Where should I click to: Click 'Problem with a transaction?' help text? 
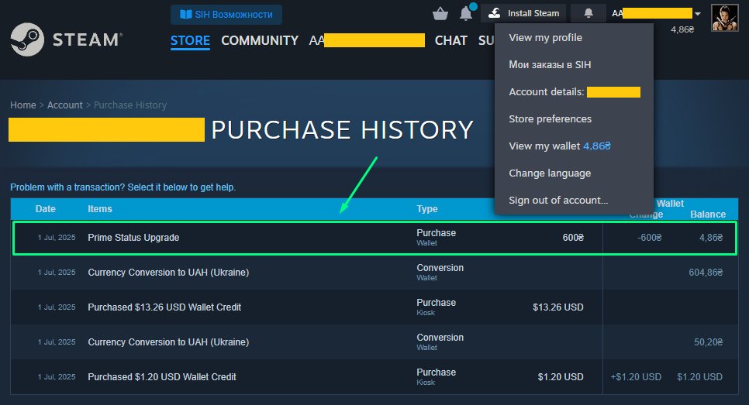[x=123, y=187]
